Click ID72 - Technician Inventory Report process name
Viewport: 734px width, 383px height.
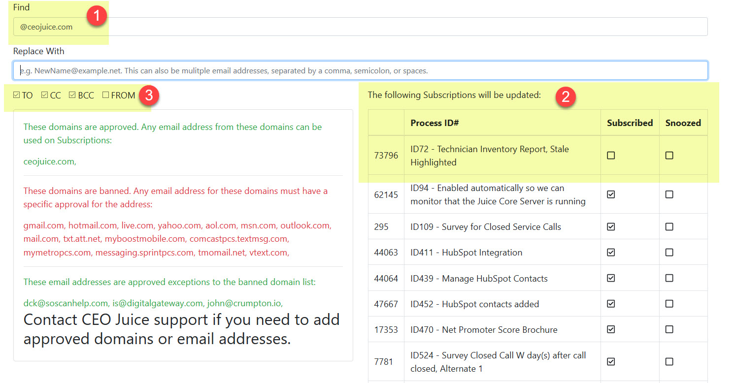(x=490, y=156)
